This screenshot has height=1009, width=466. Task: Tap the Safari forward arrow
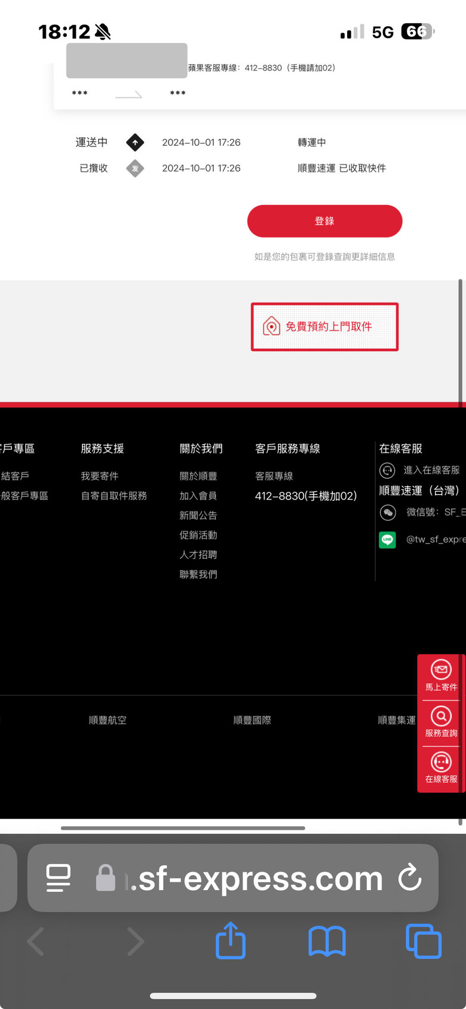136,942
